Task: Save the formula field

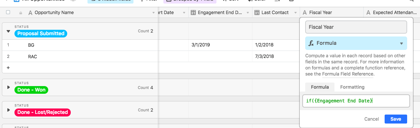Action: pyautogui.click(x=396, y=119)
